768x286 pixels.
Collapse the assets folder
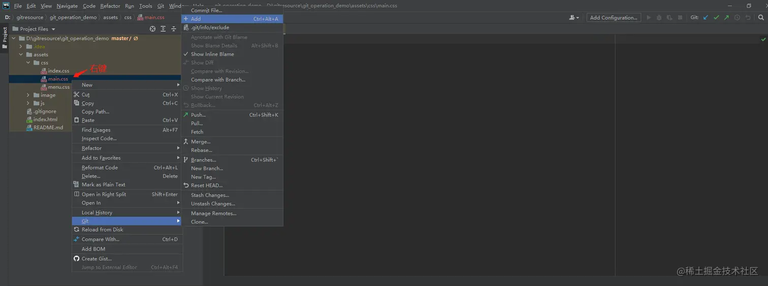(x=21, y=54)
